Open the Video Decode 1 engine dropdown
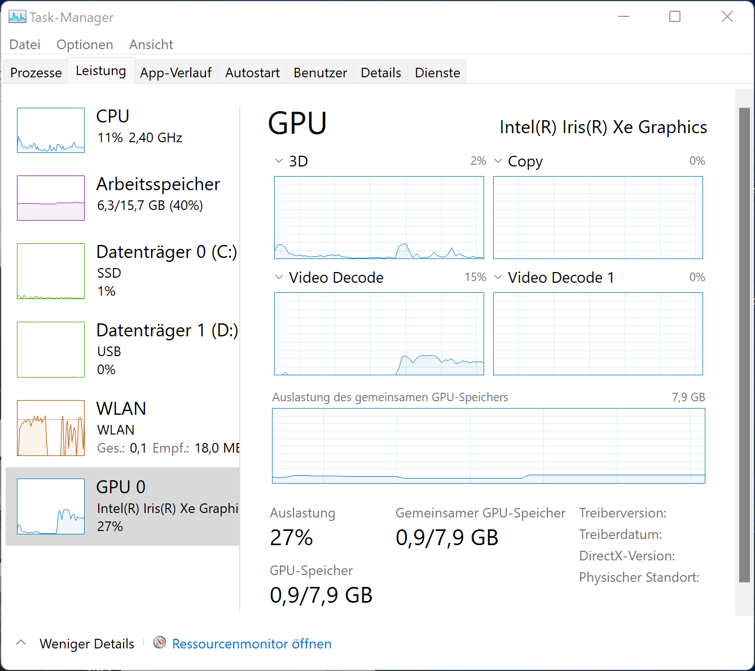The width and height of the screenshot is (755, 671). click(498, 277)
